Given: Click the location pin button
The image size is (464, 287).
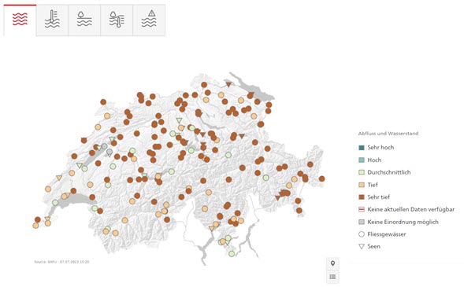Looking at the screenshot, I should point(332,263).
